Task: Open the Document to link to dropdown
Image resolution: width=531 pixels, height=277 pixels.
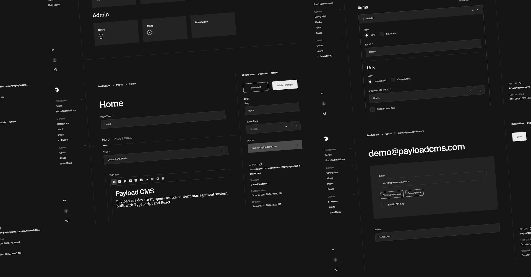Action: point(422,95)
